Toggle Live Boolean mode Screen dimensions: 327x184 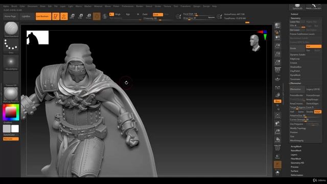[x=43, y=16]
